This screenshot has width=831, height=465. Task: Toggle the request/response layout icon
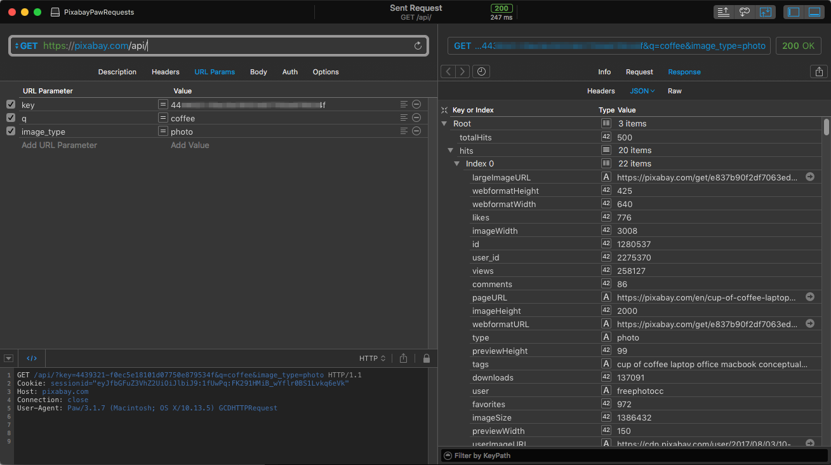click(766, 12)
